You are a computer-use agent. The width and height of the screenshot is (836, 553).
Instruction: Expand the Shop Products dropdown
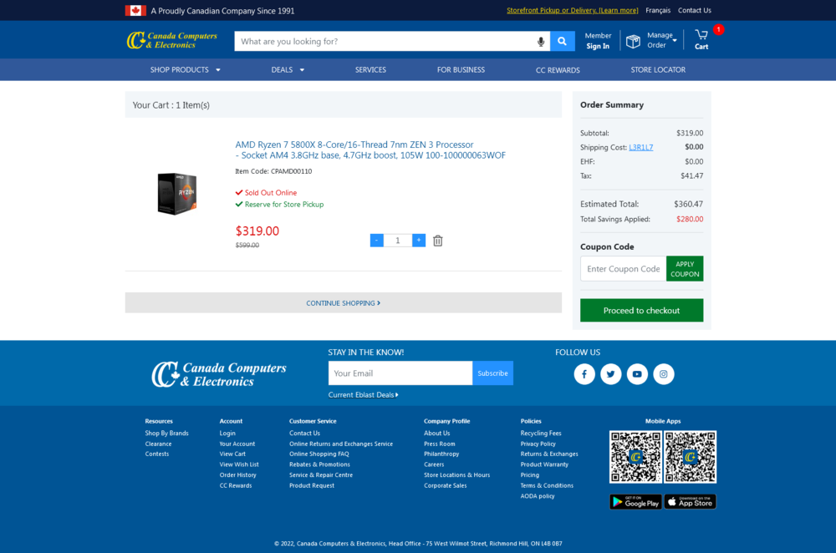coord(185,70)
